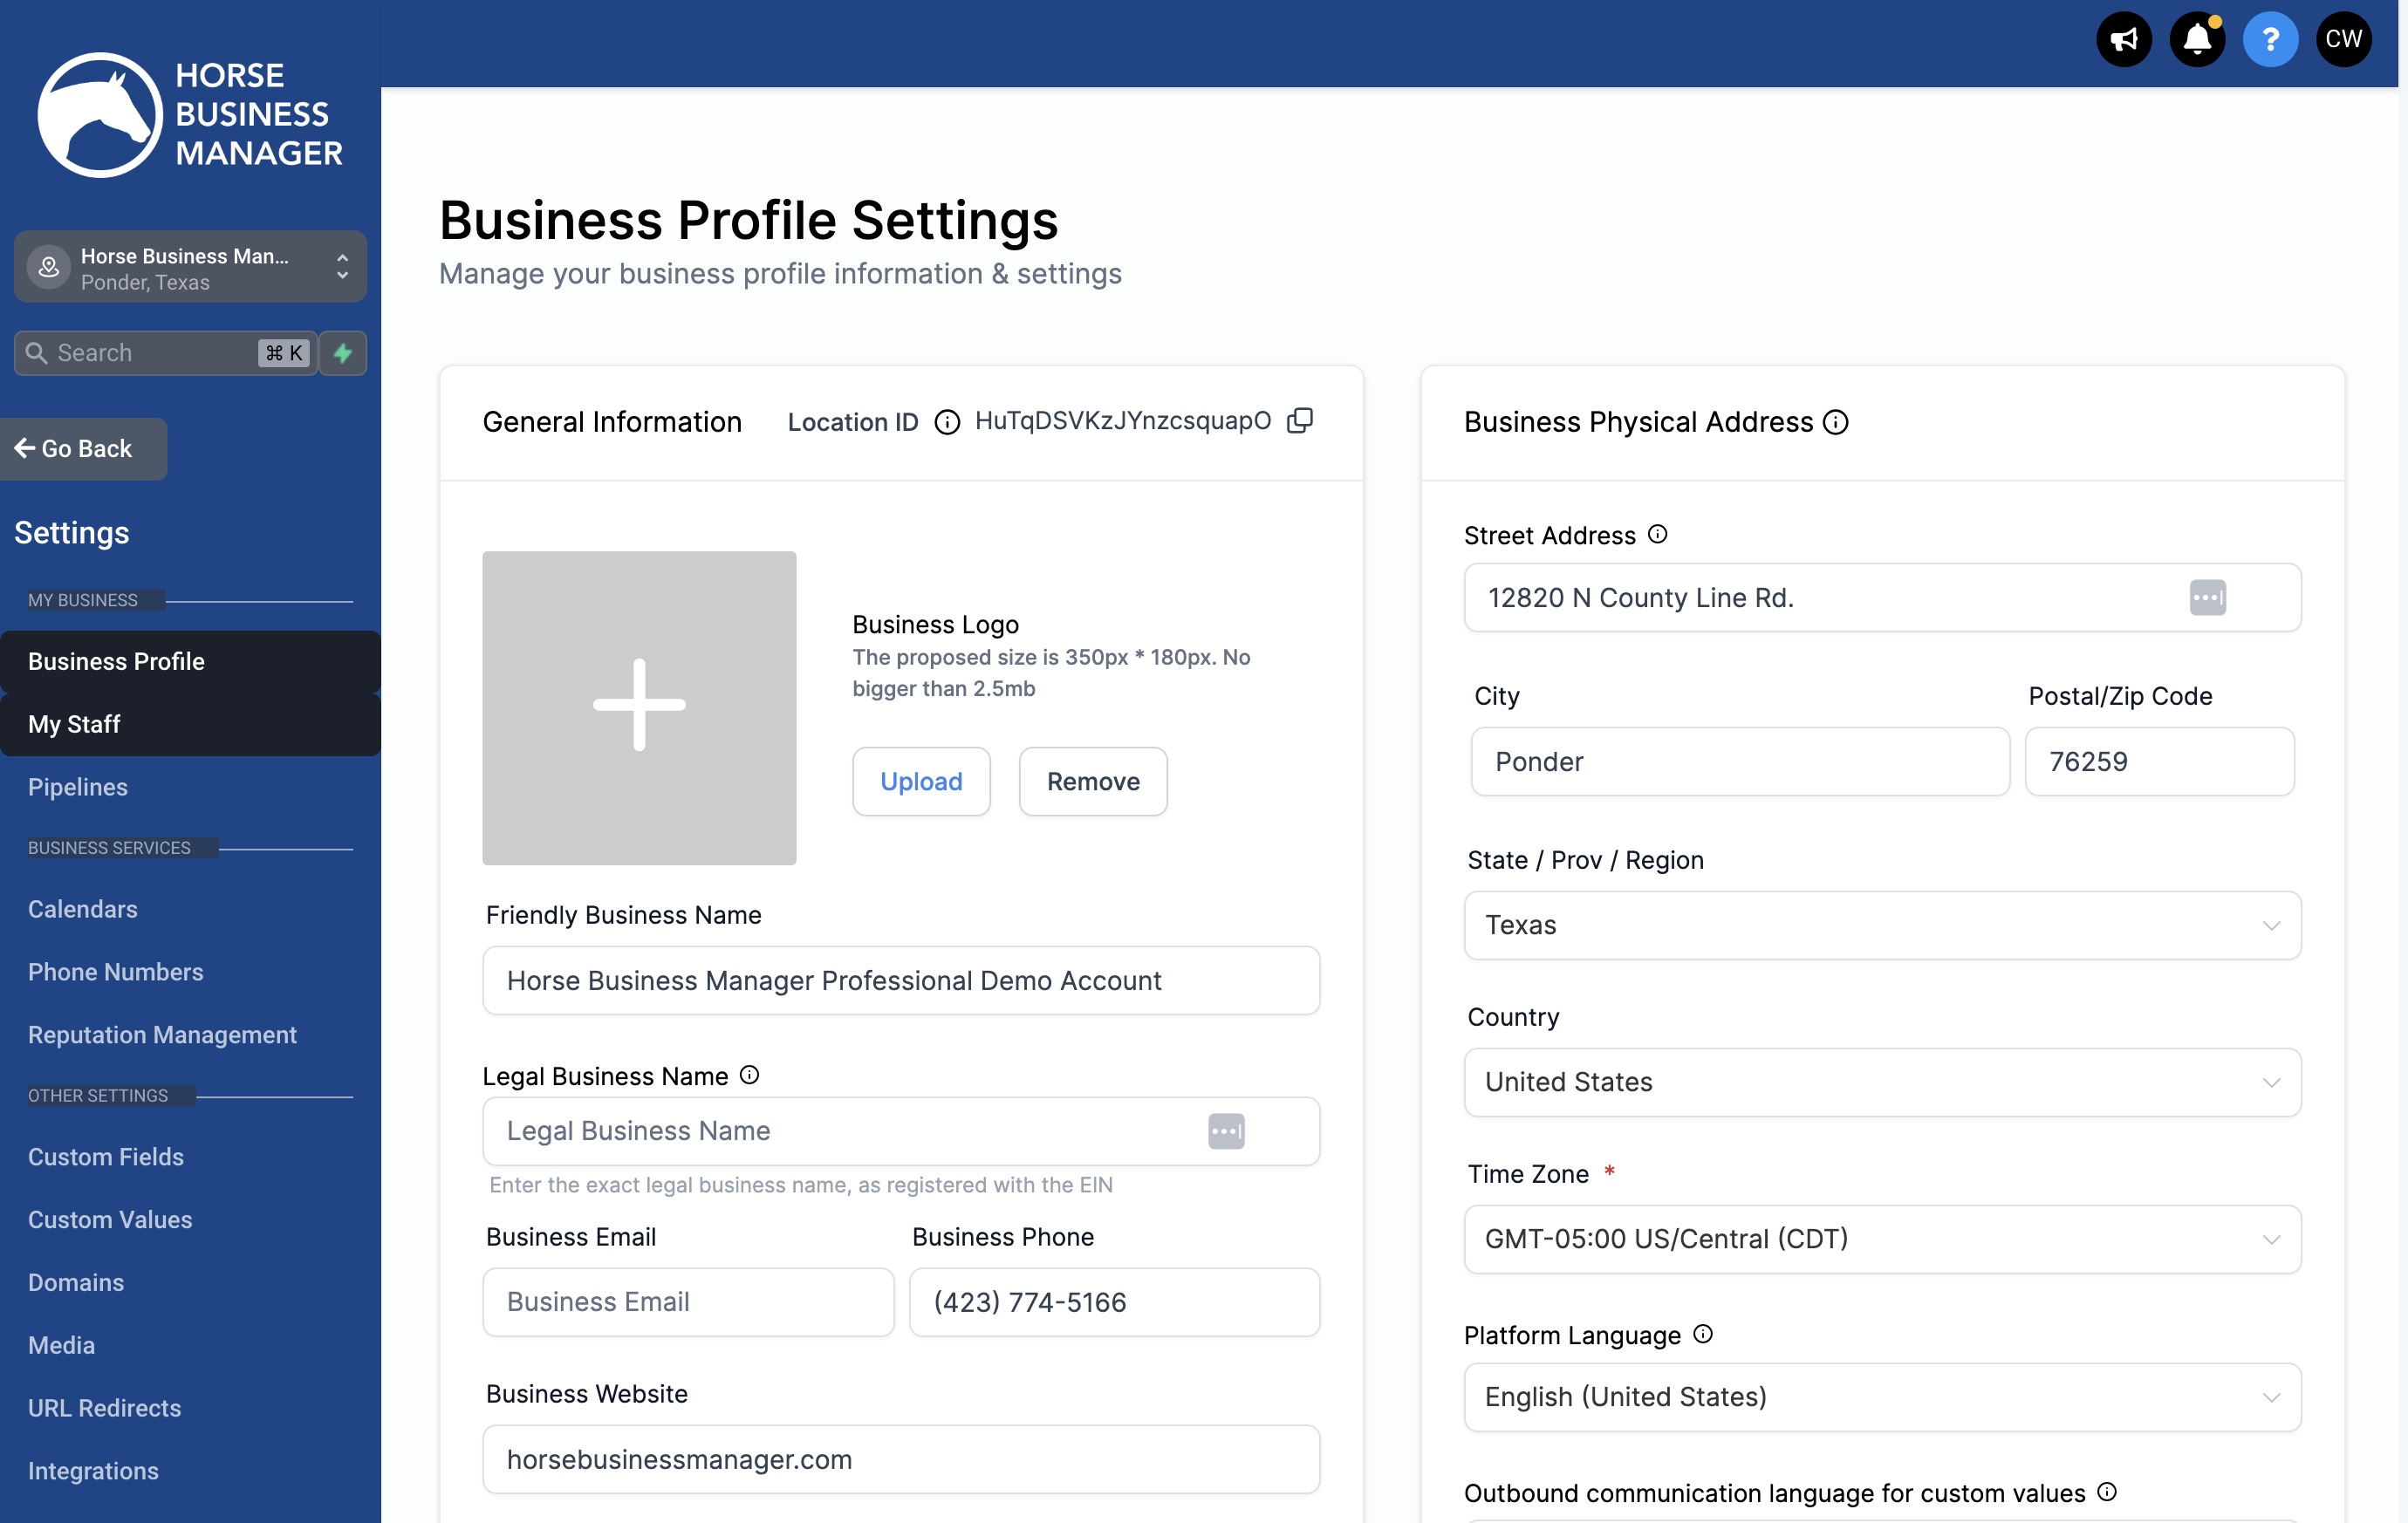Click the Legal Business Name info icon
The height and width of the screenshot is (1523, 2408).
[749, 1075]
